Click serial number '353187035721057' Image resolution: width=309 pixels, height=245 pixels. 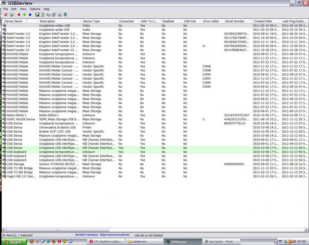point(237,115)
